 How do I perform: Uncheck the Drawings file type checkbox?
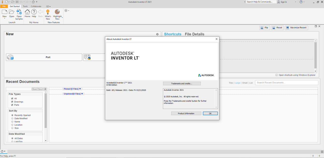pos(12,102)
